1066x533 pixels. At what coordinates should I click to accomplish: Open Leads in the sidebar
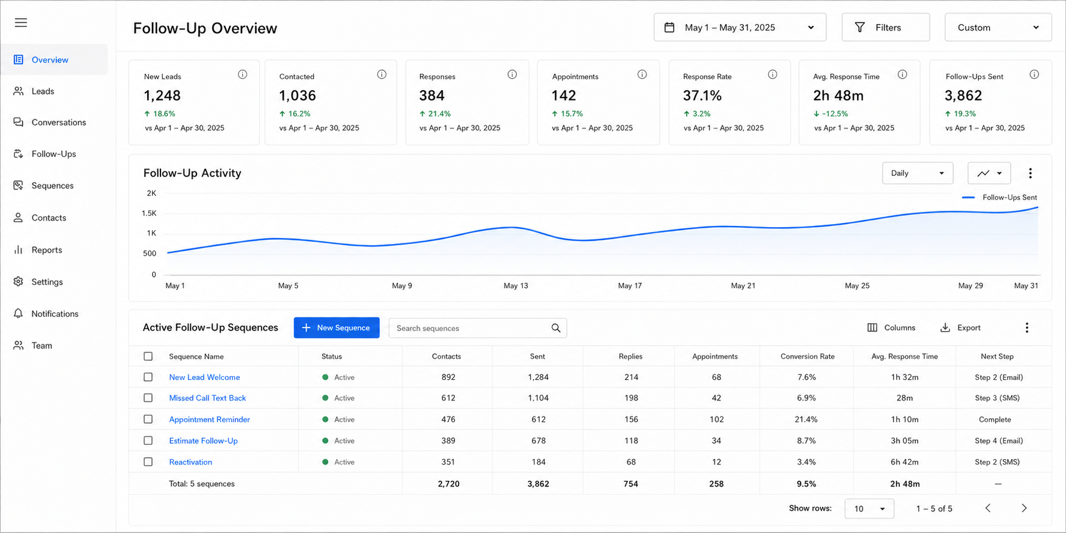click(54, 91)
